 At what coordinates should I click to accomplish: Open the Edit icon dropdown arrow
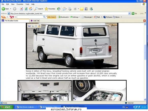click(x=78, y=9)
